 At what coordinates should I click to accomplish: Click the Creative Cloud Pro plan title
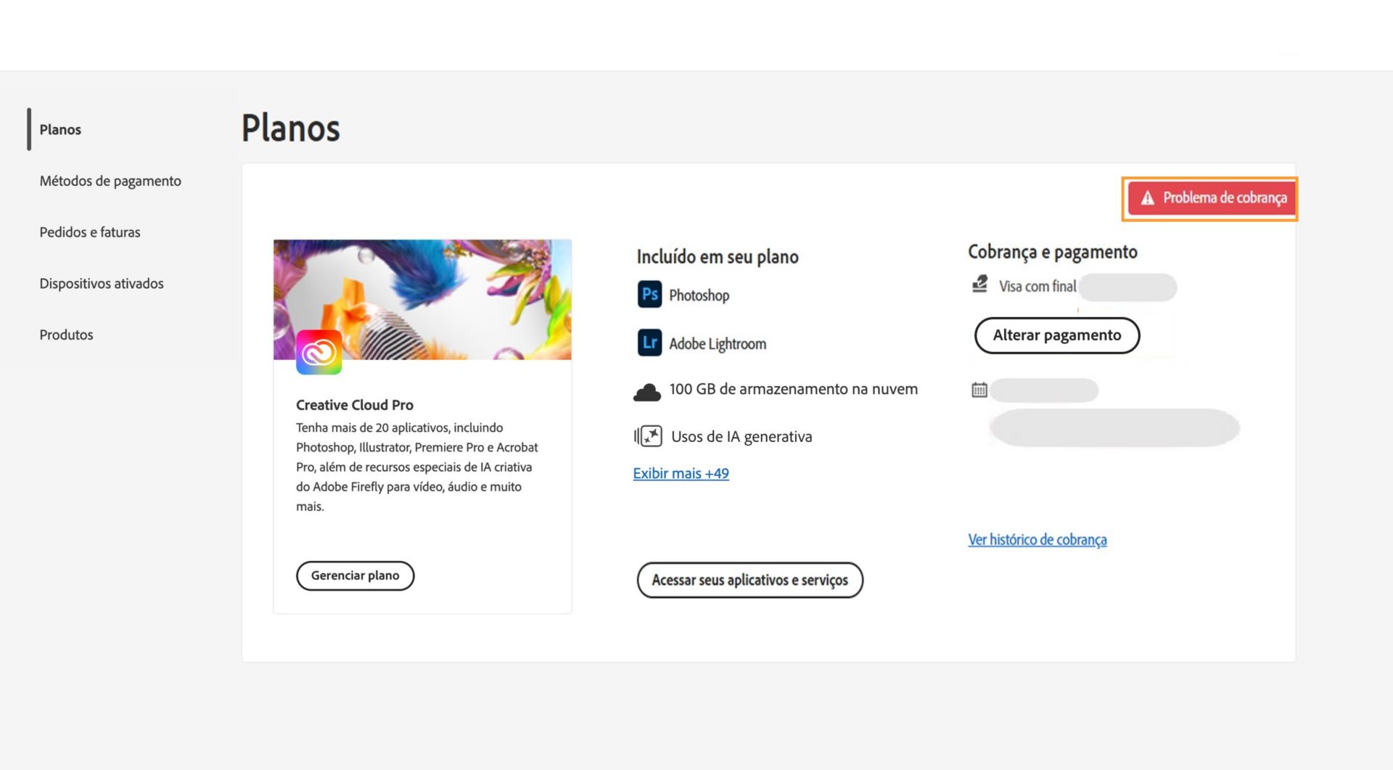pos(355,405)
